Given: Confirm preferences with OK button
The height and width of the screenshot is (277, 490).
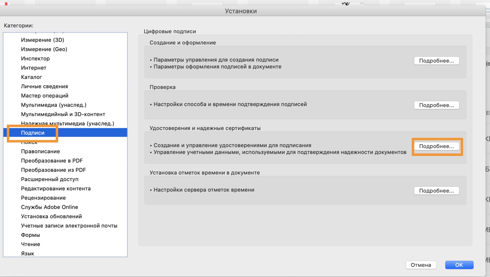Looking at the screenshot, I should [459, 265].
